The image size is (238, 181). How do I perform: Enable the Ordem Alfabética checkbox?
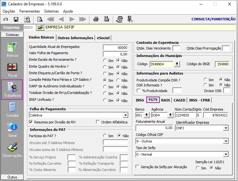coord(98,122)
